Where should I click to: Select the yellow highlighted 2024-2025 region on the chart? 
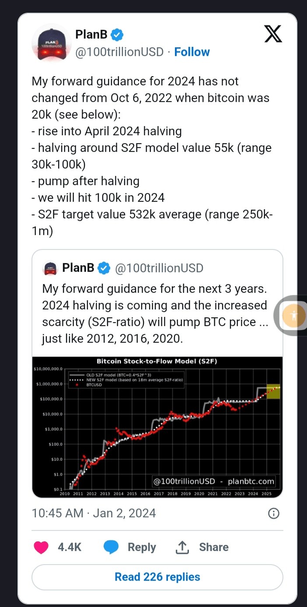coord(272,391)
